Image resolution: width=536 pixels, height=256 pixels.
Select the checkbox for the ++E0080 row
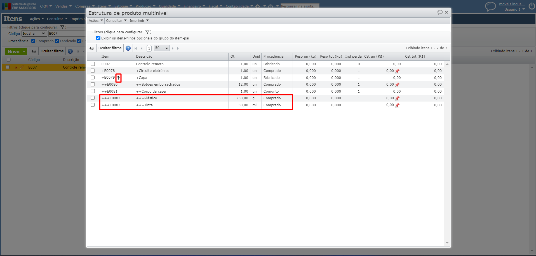tap(93, 84)
